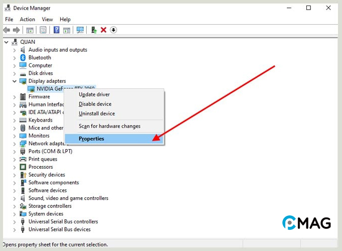Image resolution: width=342 pixels, height=251 pixels.
Task: Click the Back arrow toolbar icon
Action: [x=7, y=30]
